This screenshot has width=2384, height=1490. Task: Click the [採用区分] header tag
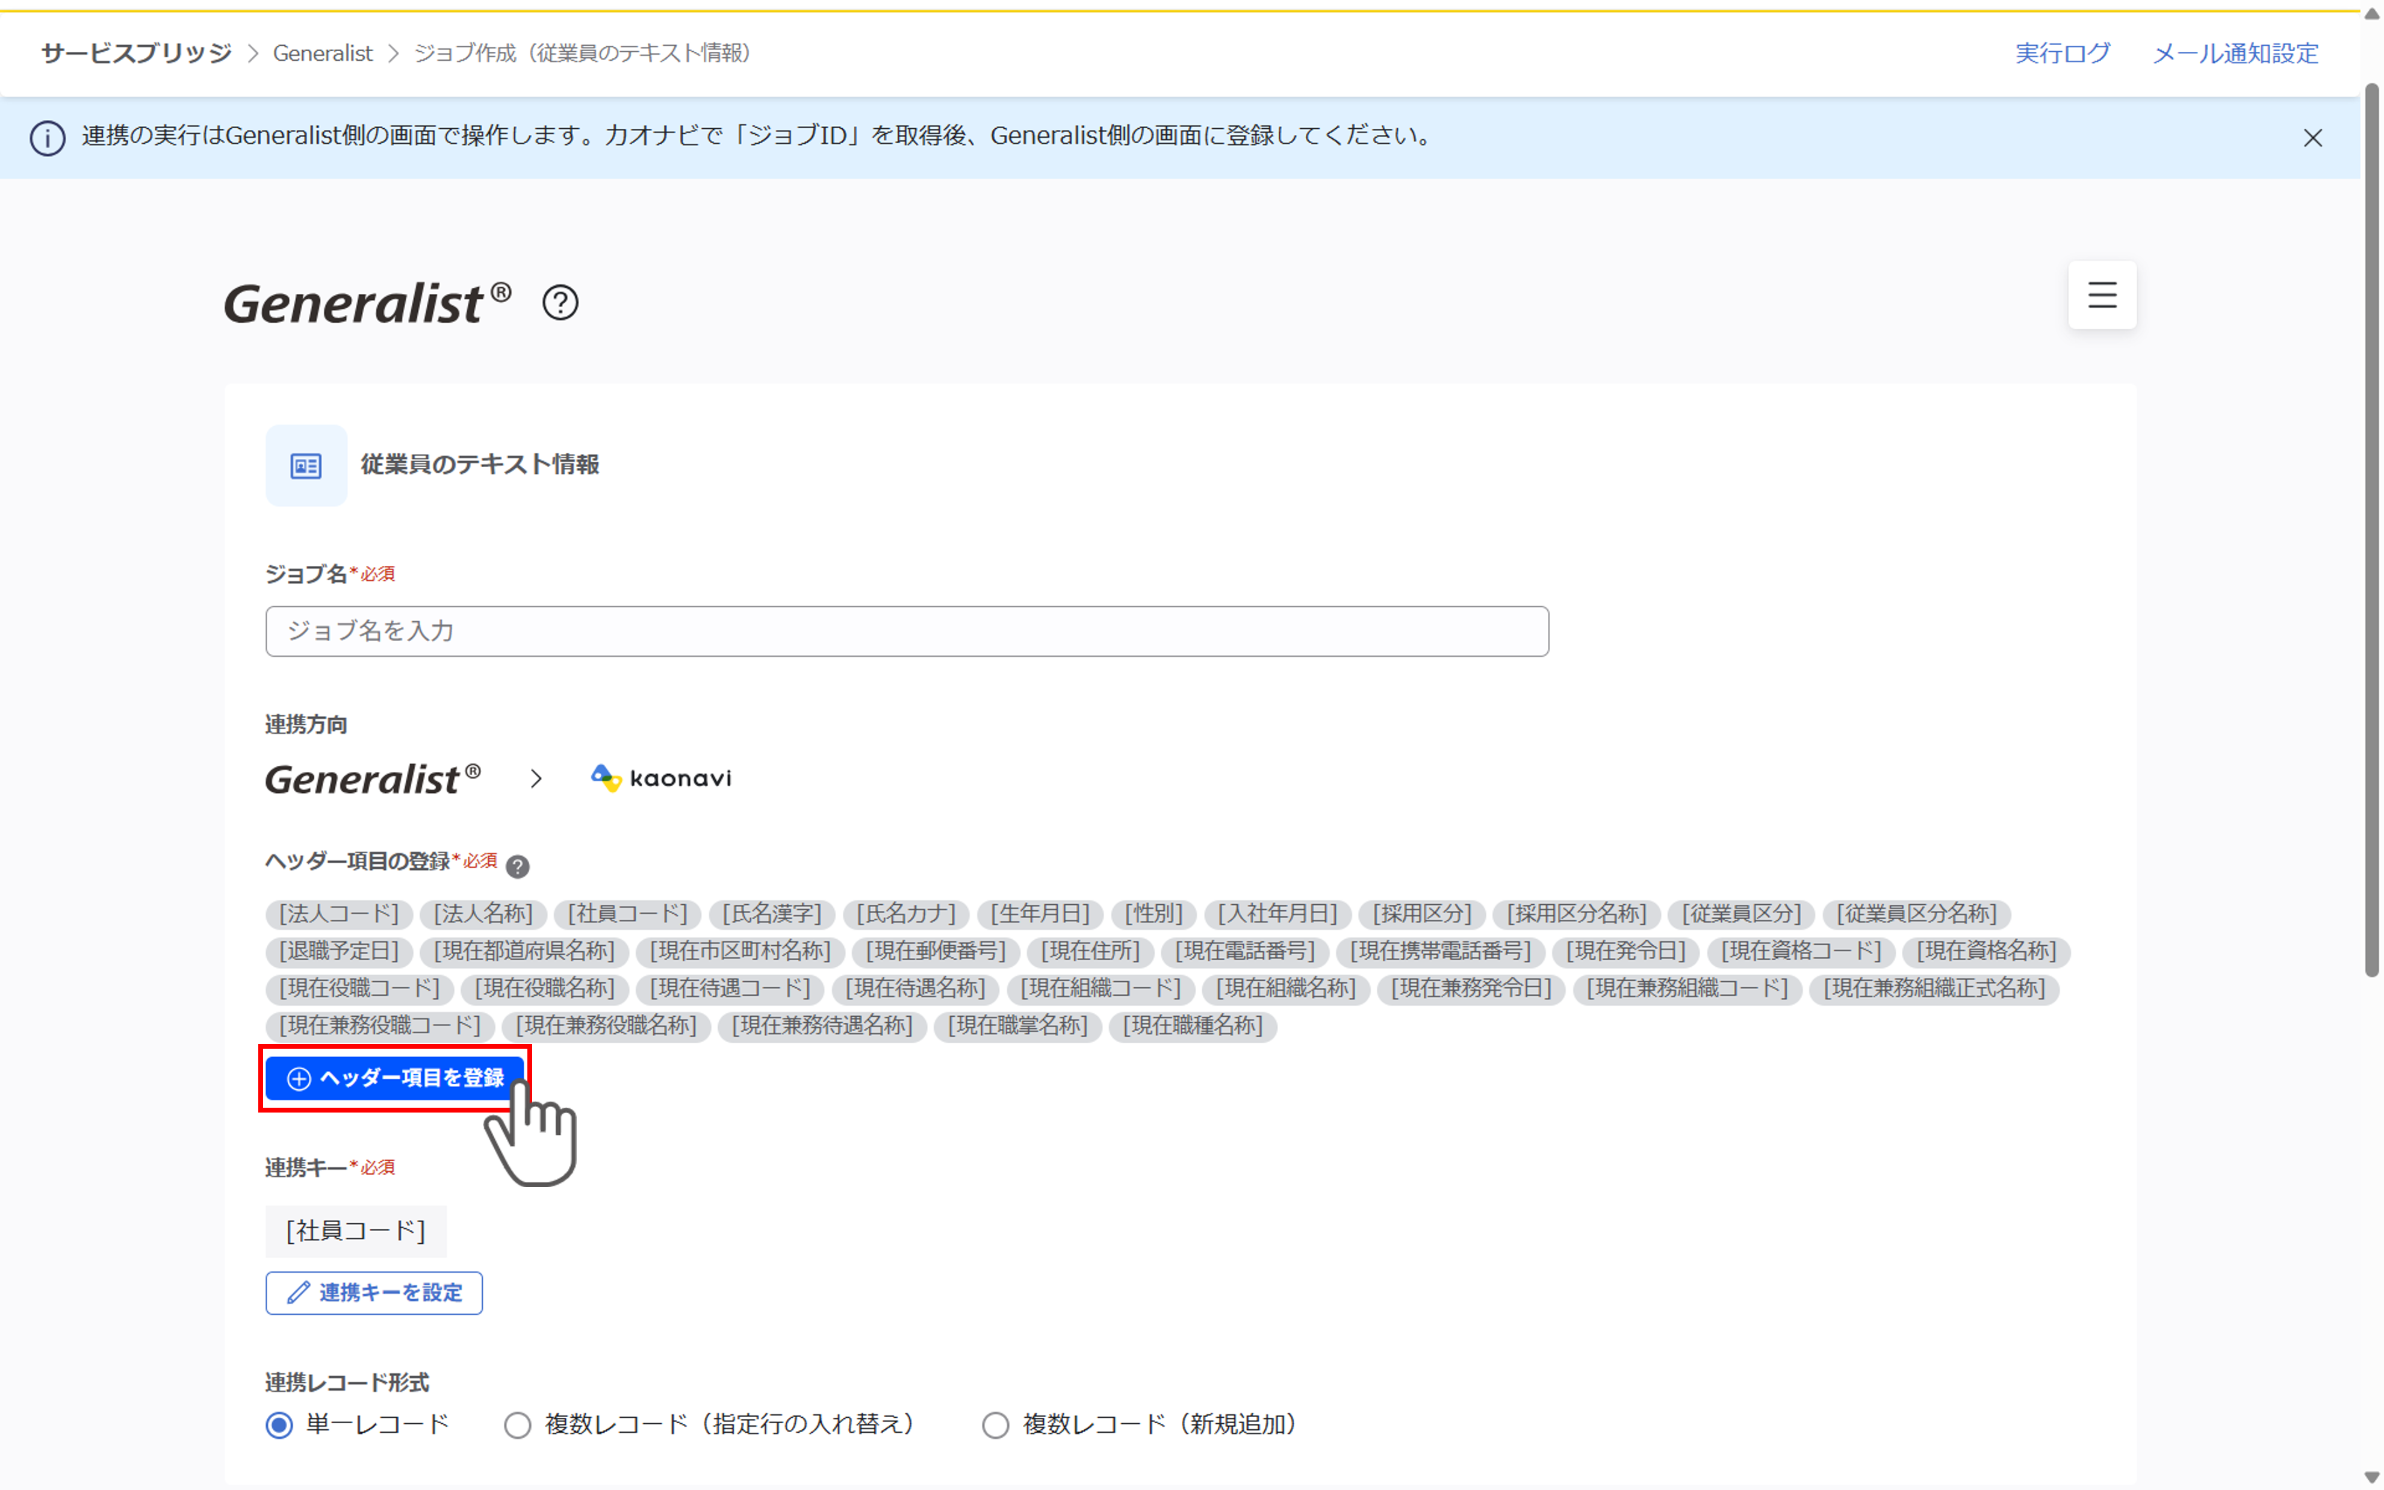[x=1421, y=913]
